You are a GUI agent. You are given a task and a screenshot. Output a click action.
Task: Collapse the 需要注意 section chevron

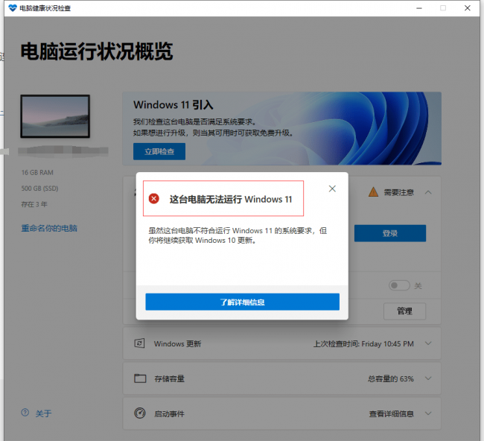tap(428, 192)
